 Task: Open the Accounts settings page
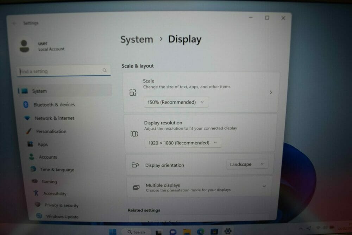48,157
